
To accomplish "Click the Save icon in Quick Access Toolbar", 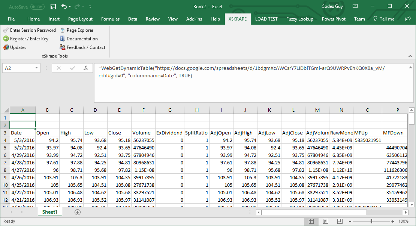I will pos(53,7).
